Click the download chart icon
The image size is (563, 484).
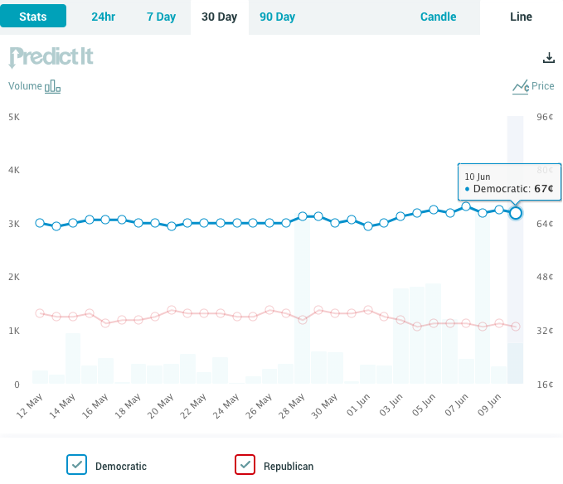coord(547,58)
